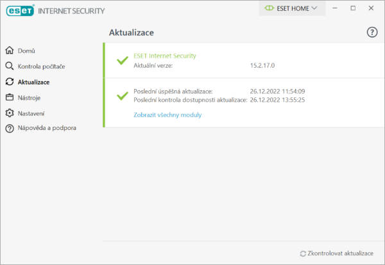Click timestamp 26.12.2022 13:55:25
385x265 pixels.
click(277, 100)
